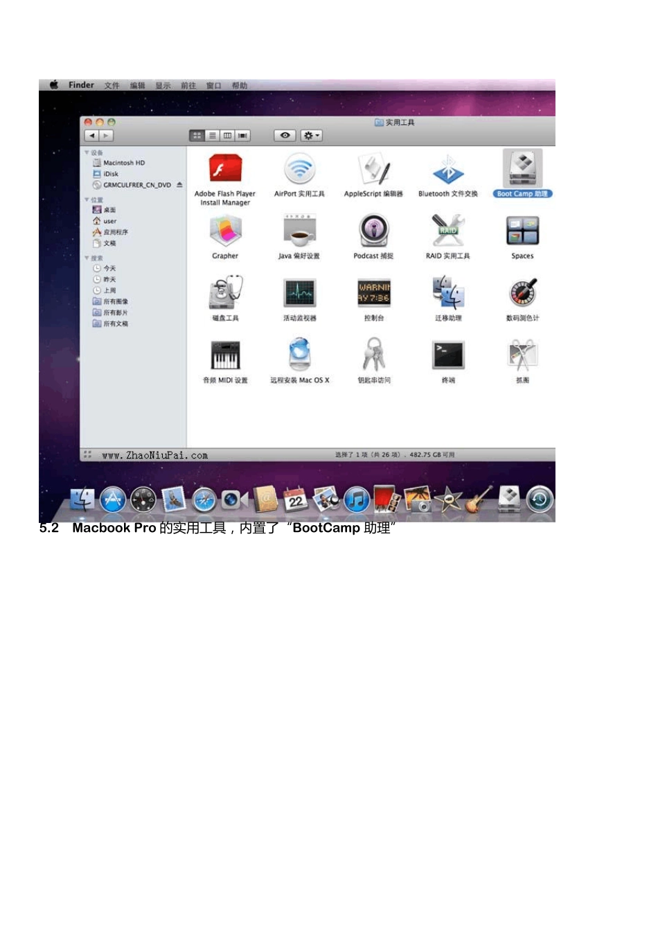Viewport: 658px width, 931px height.
Task: Collapse the places section triangle
Action: [x=87, y=199]
